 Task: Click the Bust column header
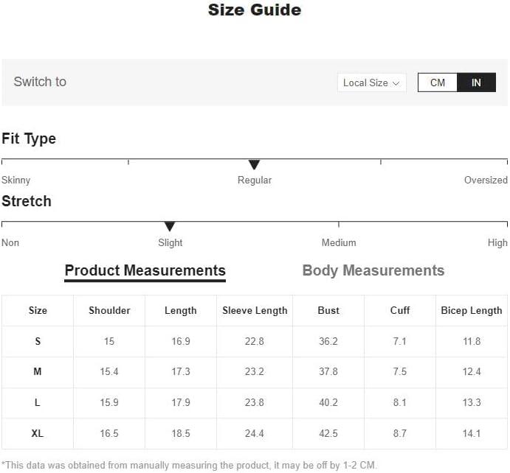(328, 310)
